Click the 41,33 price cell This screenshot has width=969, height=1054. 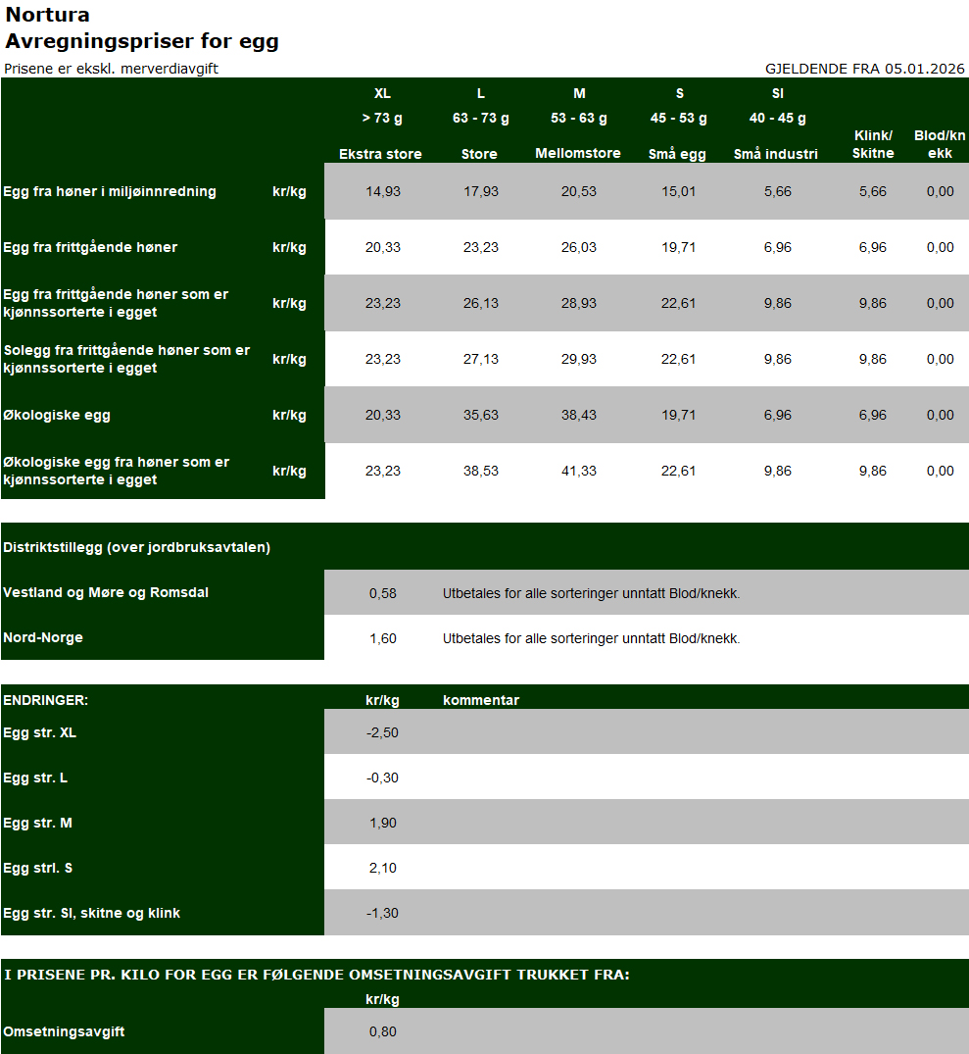click(579, 471)
